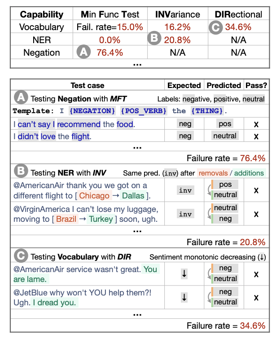This screenshot has width=276, height=339.
Task: Click the circled A badge beside 76.4% in summary table
Action: click(x=83, y=53)
